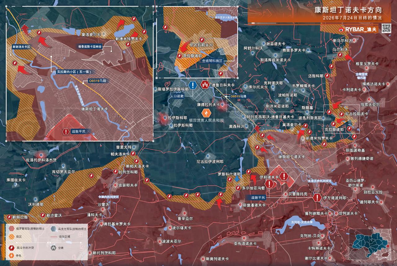This screenshot has width=397, height=266.
Task: Click the 卡津内托列茨河 river label
Action: (x=109, y=197)
